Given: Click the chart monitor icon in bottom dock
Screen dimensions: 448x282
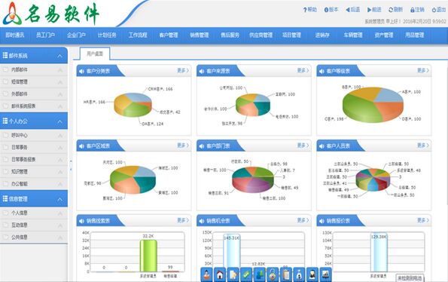Looking at the screenshot, I should tap(326, 274).
